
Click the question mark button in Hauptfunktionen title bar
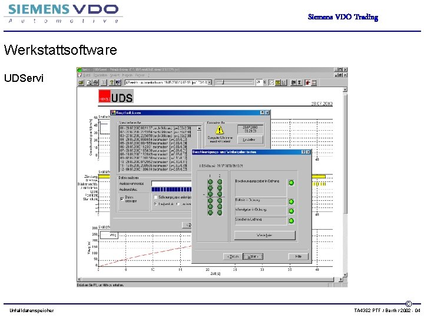tap(262, 112)
